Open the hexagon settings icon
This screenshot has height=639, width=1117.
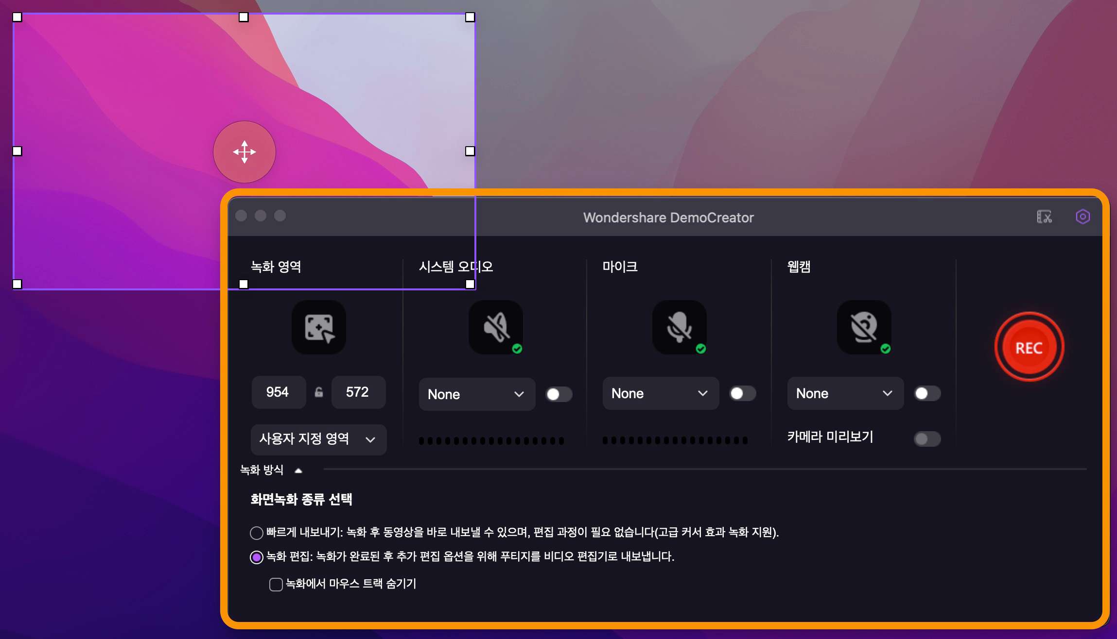pos(1083,217)
